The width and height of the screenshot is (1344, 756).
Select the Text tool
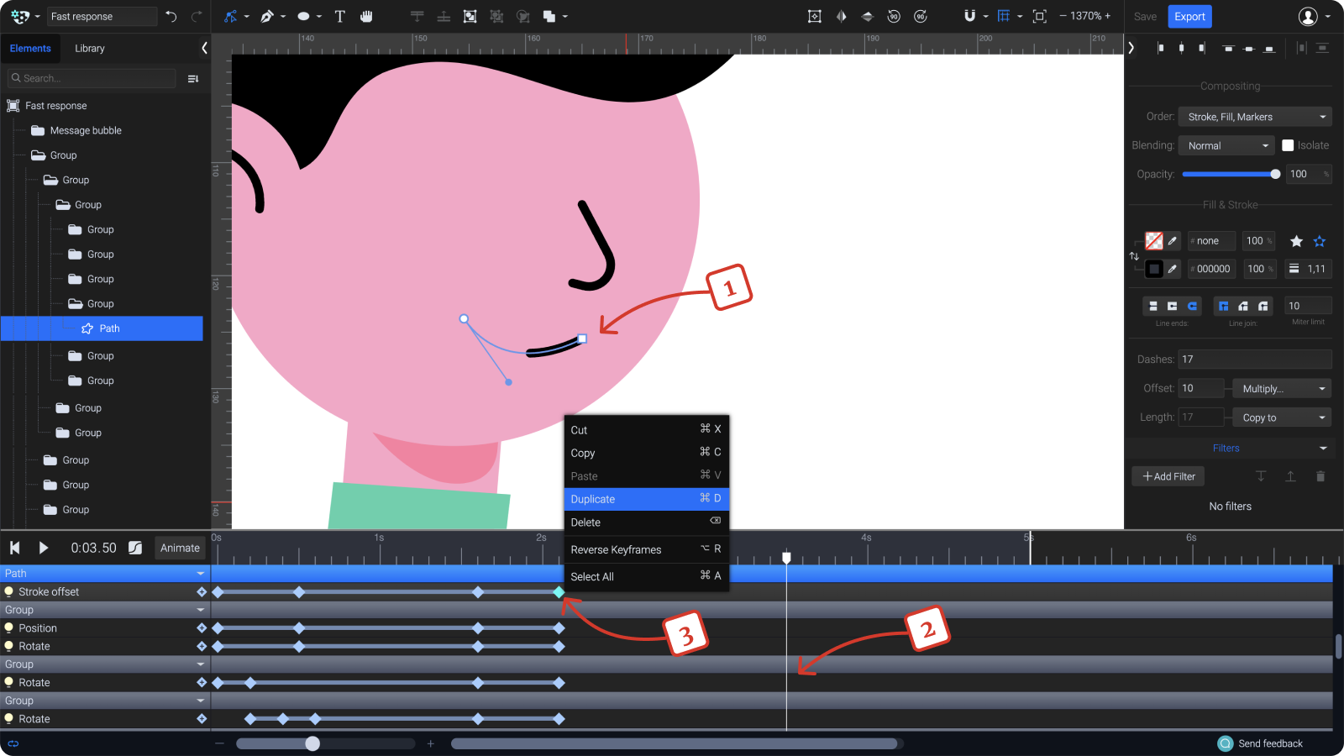pyautogui.click(x=339, y=16)
